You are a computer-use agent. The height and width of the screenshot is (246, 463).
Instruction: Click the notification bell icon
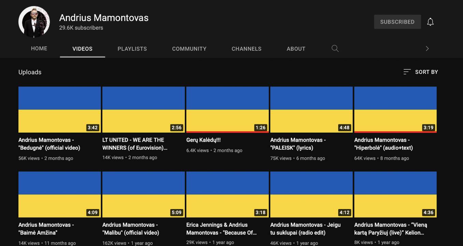(x=430, y=22)
